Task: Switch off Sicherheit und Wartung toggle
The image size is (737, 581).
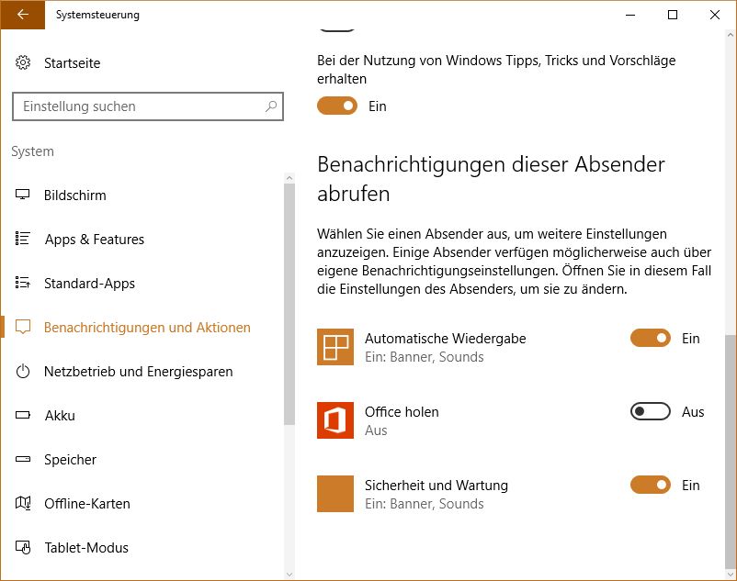Action: click(651, 485)
